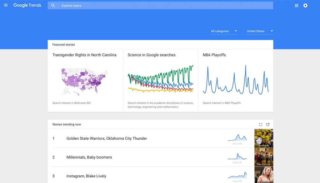
Task: Open Science in Google searches story
Action: (x=152, y=55)
